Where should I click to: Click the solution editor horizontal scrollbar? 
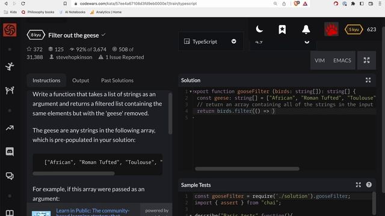point(247,169)
